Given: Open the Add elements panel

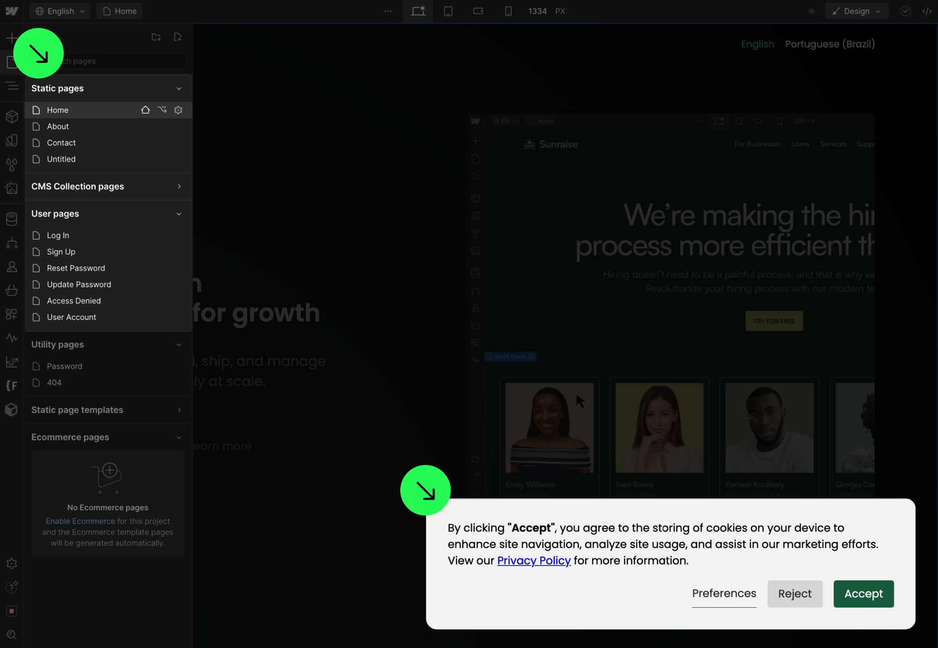Looking at the screenshot, I should pos(11,38).
